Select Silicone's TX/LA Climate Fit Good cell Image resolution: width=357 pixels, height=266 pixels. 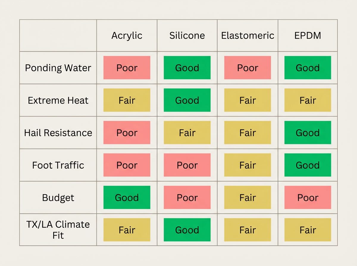(x=187, y=230)
